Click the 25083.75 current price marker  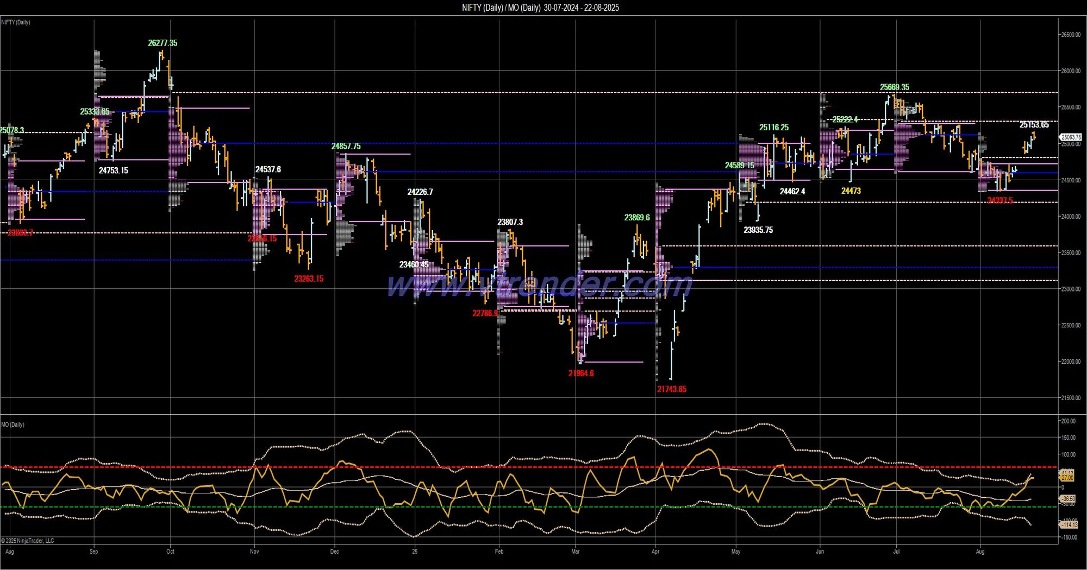tap(1071, 137)
